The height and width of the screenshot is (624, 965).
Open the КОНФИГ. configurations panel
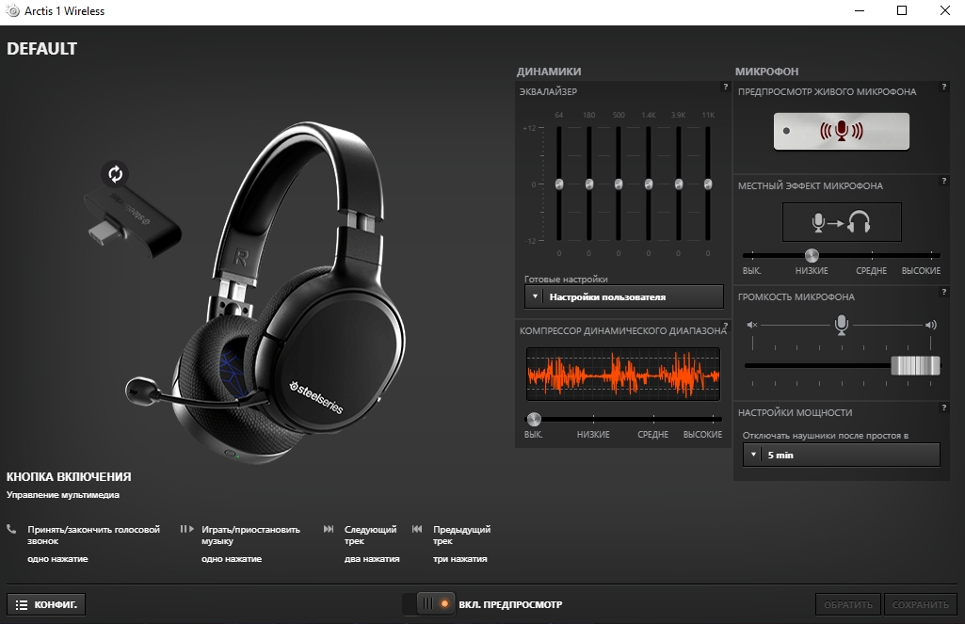[x=46, y=604]
